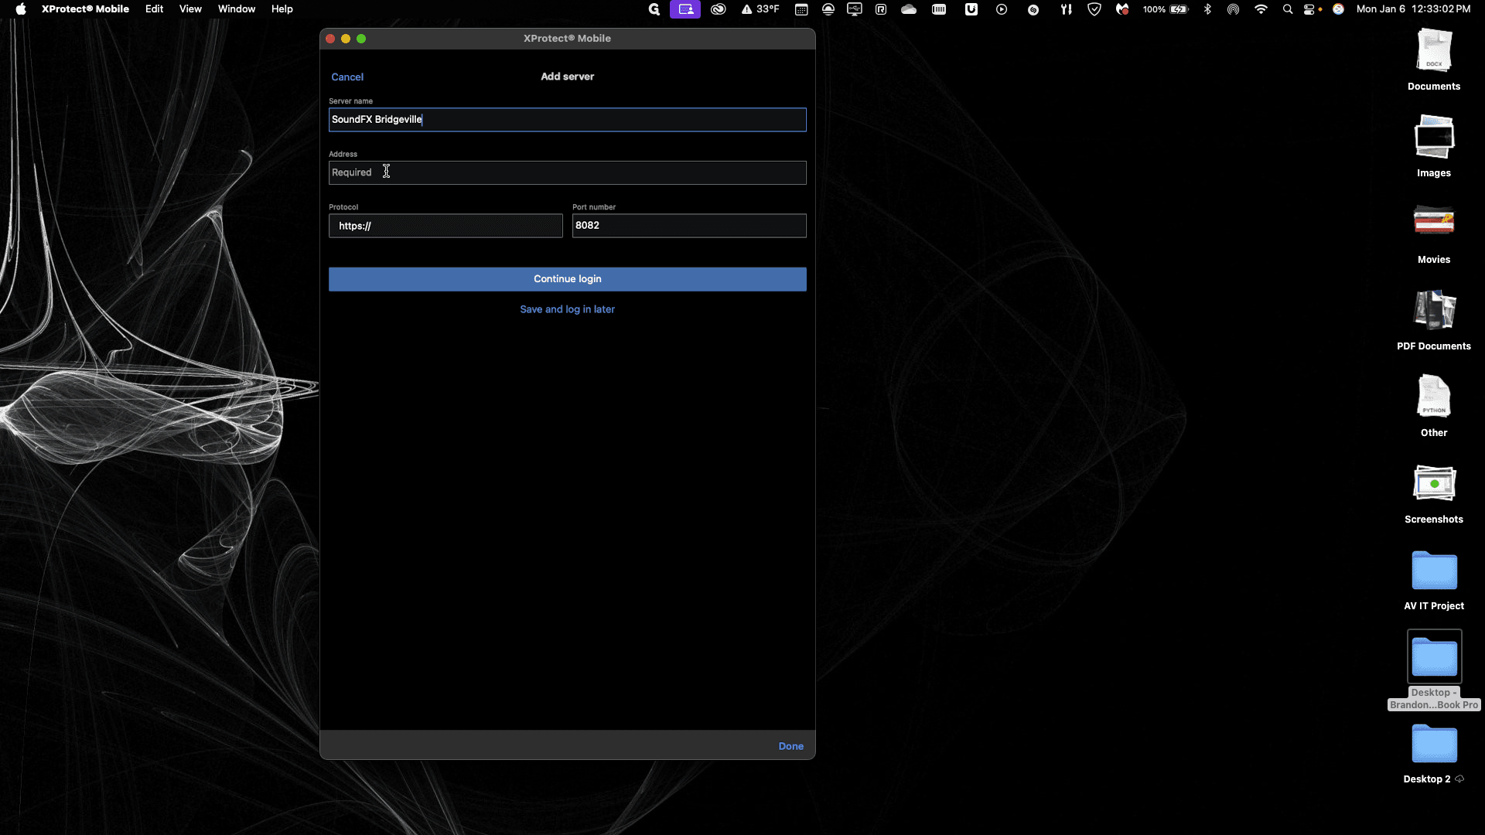Open the View menu
Screen dimensions: 1485x835
[x=190, y=9]
